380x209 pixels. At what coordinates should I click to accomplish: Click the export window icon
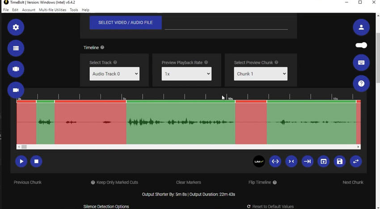(x=324, y=161)
